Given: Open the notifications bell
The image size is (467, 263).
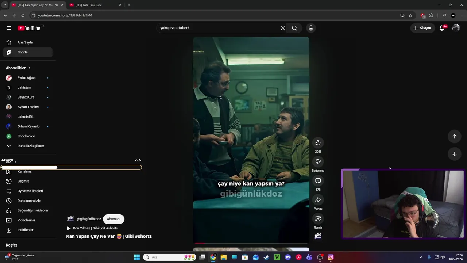Looking at the screenshot, I should tap(442, 28).
